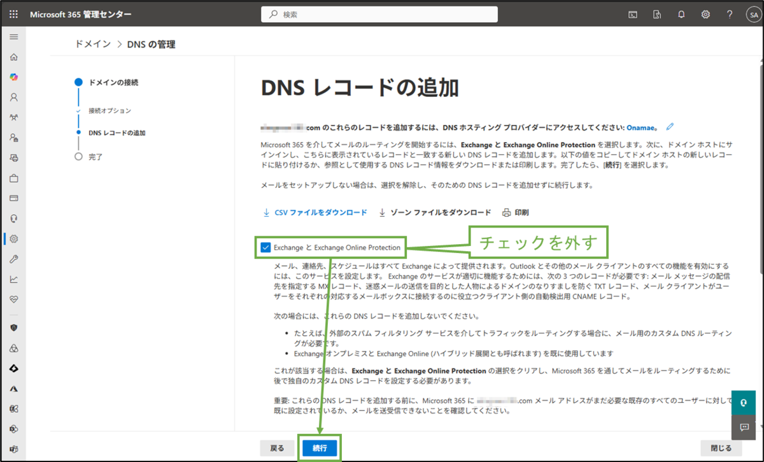The height and width of the screenshot is (462, 764).
Task: Click Microsoft 365 管理センター title
Action: point(81,14)
